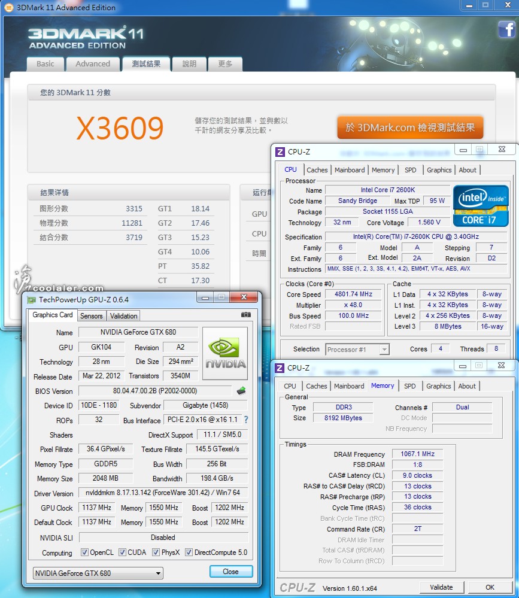Open CPU tab in lower CPU-Z Memory window
Viewport: 519px width, 598px height.
[x=290, y=386]
